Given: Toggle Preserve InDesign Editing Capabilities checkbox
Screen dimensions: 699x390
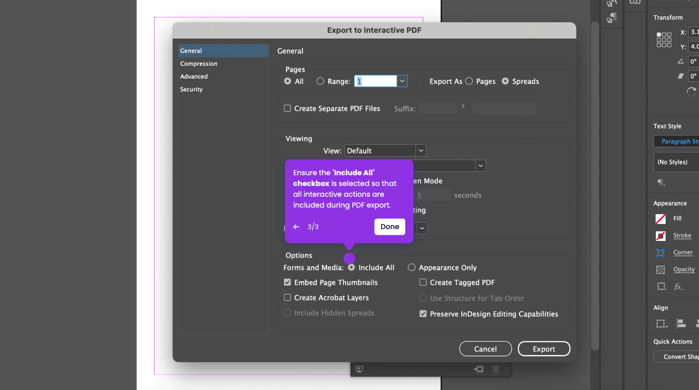Looking at the screenshot, I should (423, 314).
